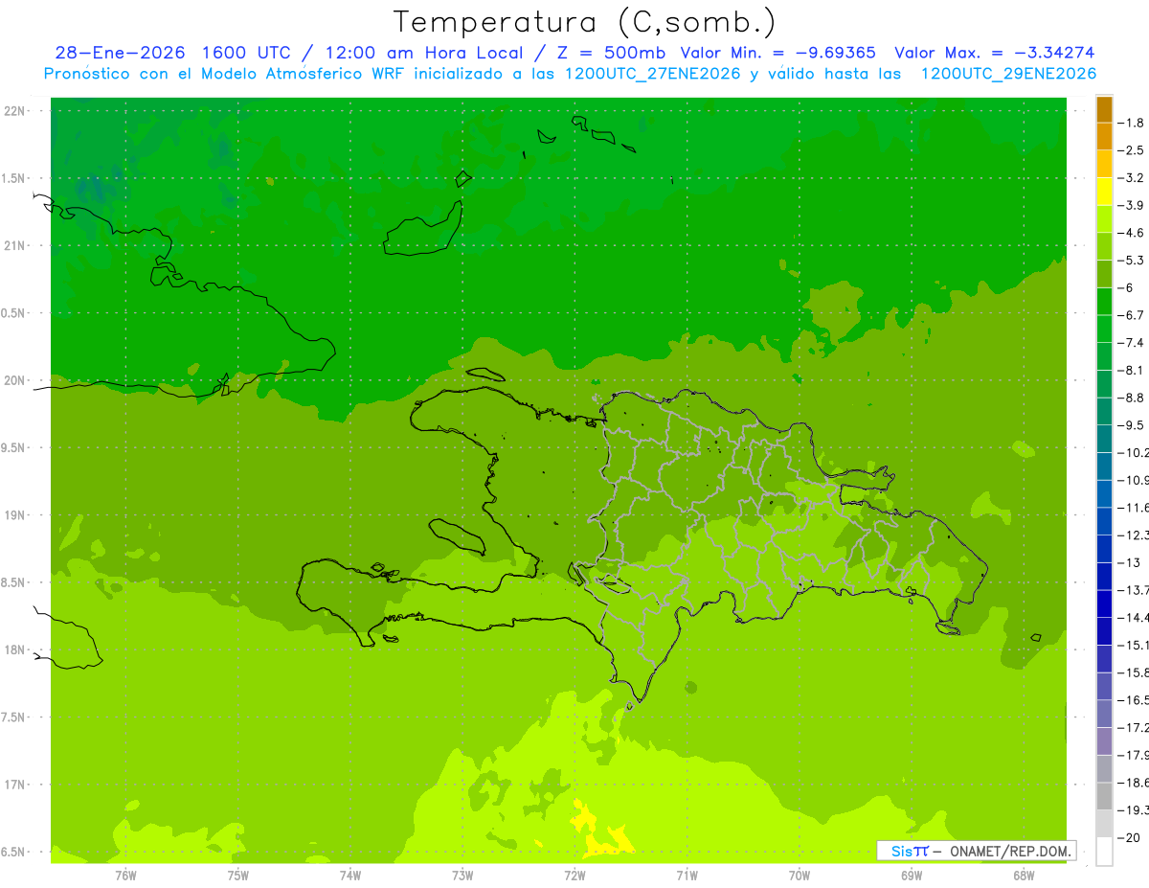The image size is (1149, 888).
Task: Click the "74W" longitude label
Action: click(x=350, y=875)
